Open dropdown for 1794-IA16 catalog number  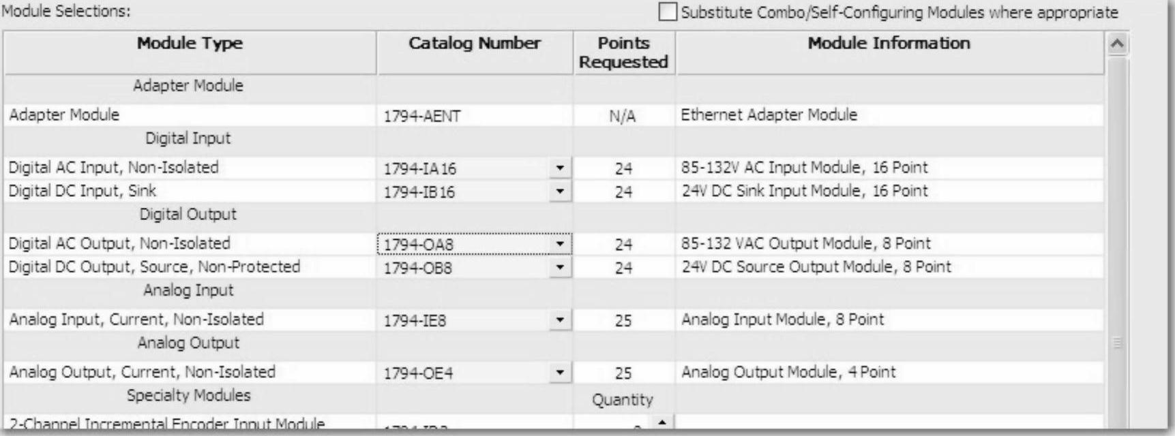point(560,168)
